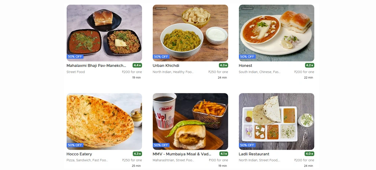Click the 4.2 star rating badge

click(310, 65)
